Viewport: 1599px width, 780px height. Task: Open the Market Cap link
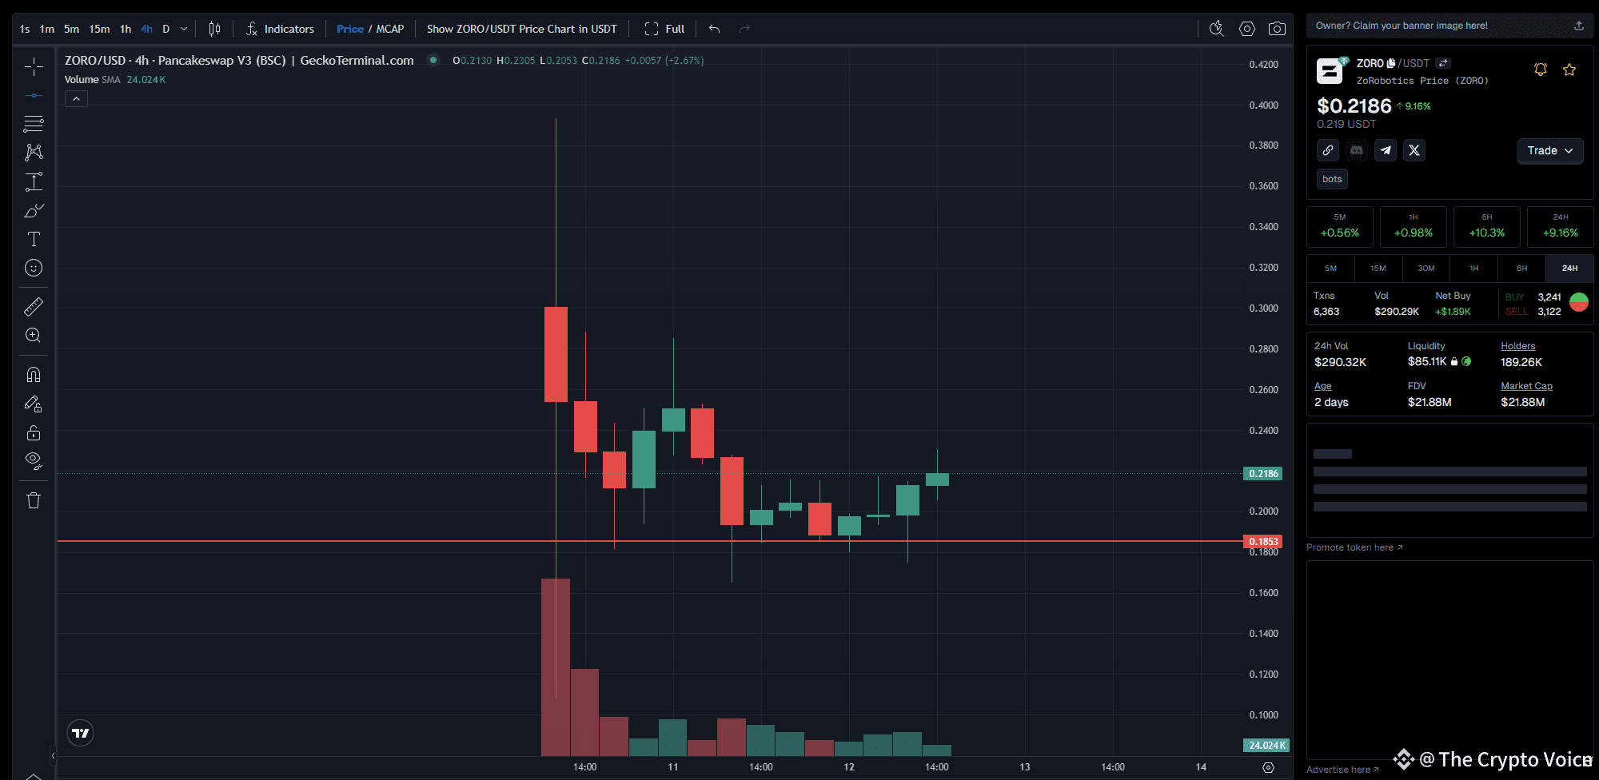(1527, 386)
